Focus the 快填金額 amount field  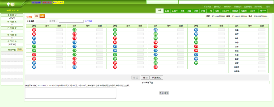(x=41, y=21)
